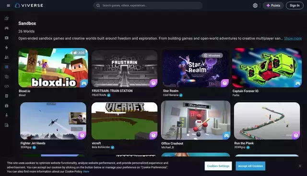Click the cube badge on FRUSTRAIN thumbnail
307x176 pixels.
153,83
